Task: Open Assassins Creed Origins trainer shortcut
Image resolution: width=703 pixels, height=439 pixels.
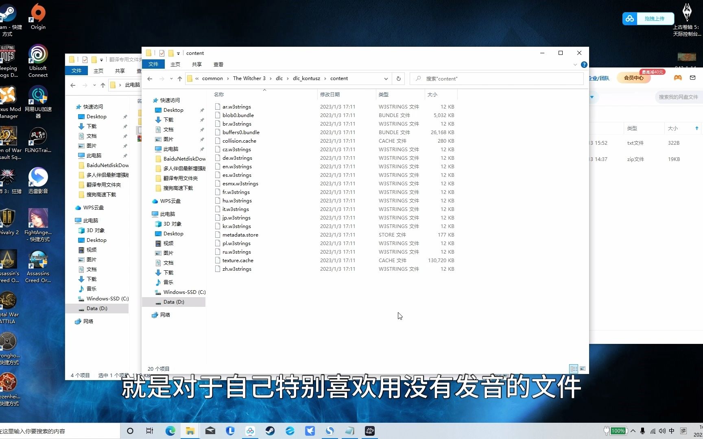Action: pos(38,266)
